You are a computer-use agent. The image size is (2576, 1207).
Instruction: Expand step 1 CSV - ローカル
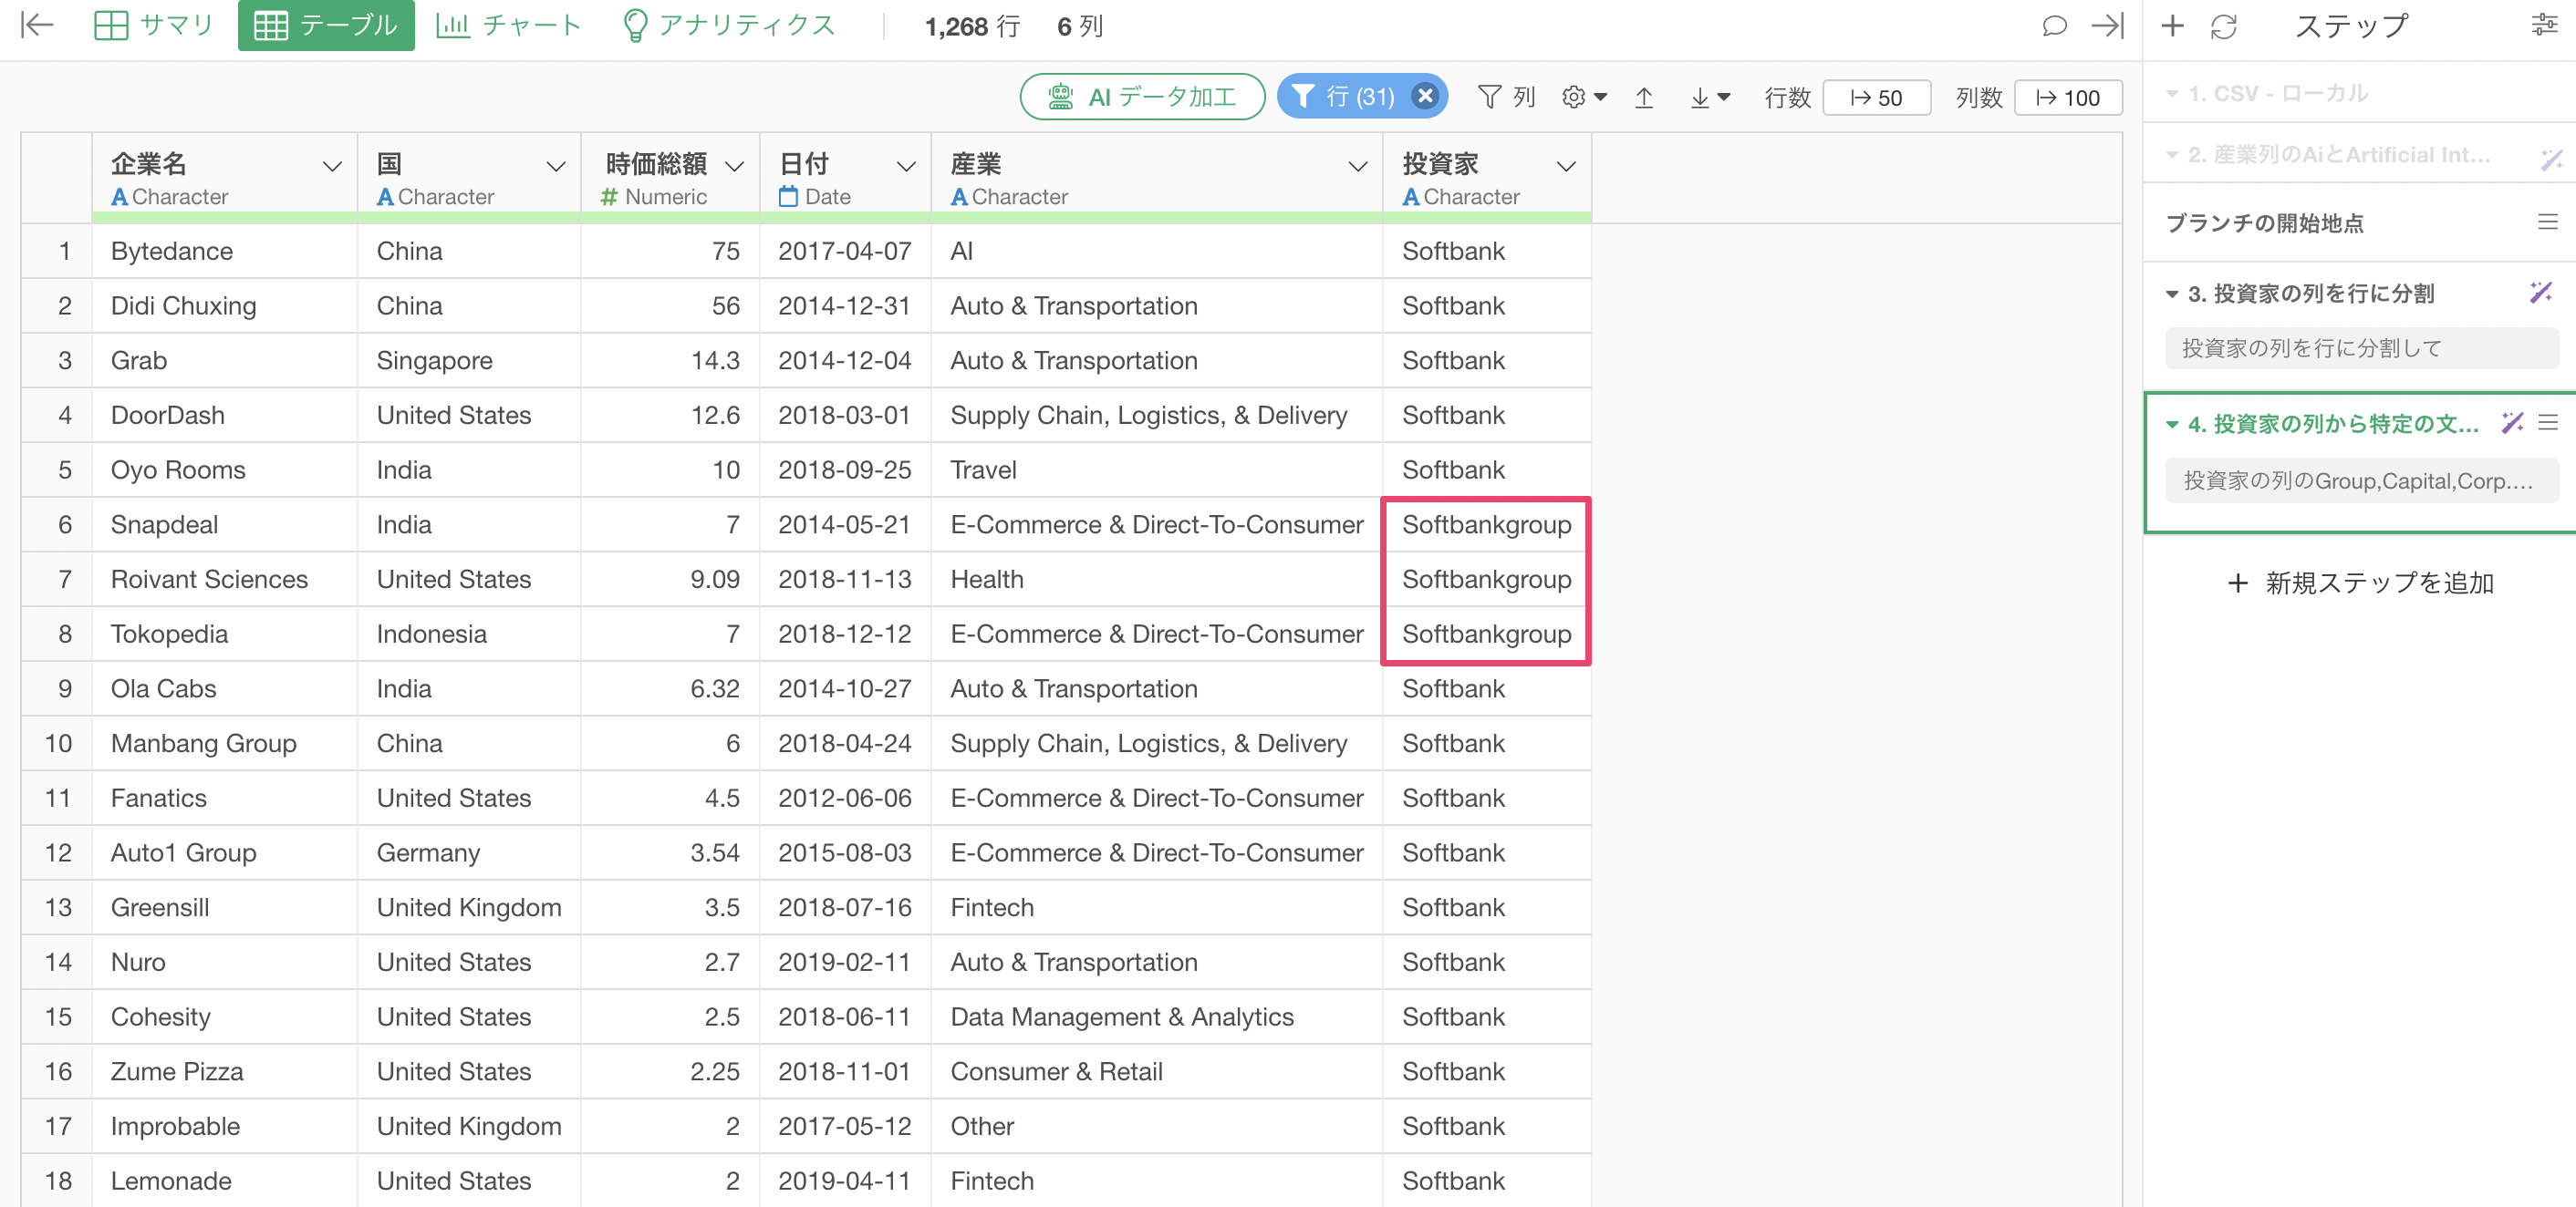click(2171, 94)
